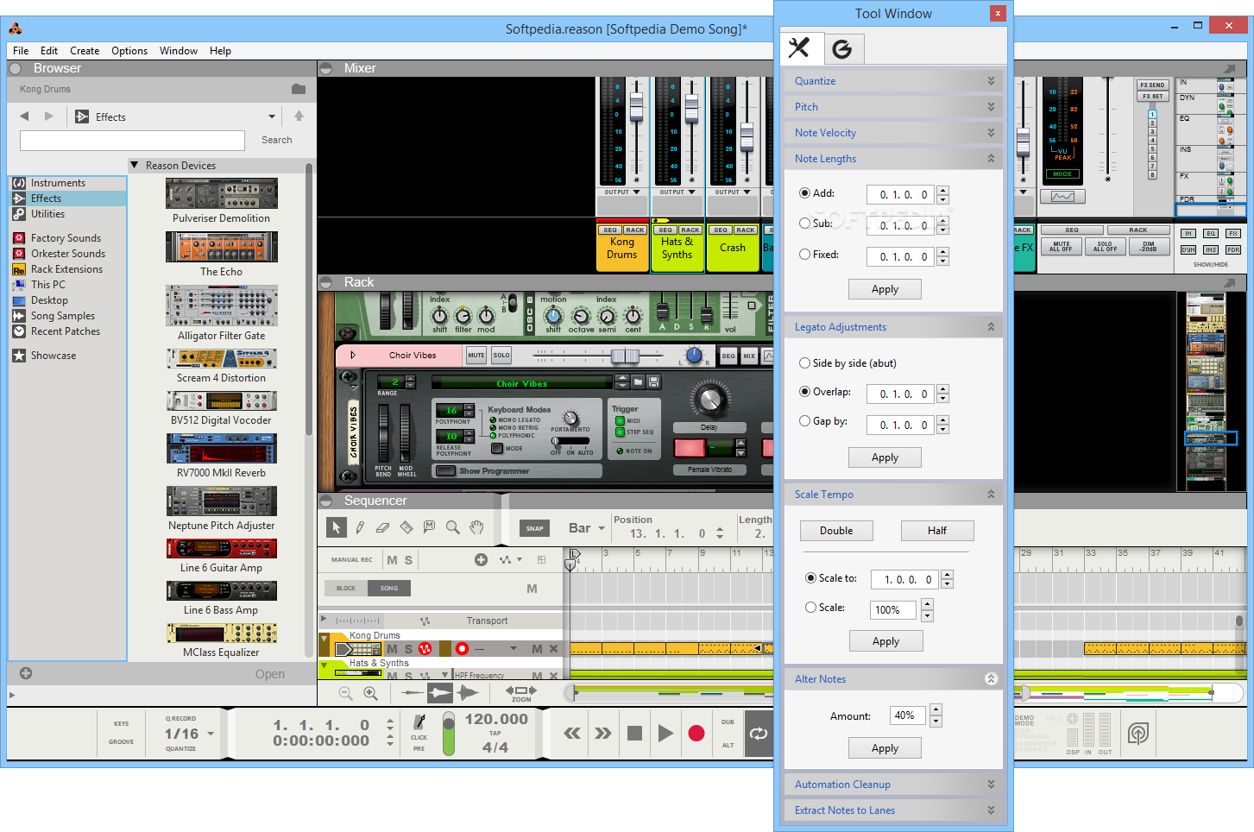Open the Tool Window groove settings tab
The image size is (1254, 832).
point(842,49)
